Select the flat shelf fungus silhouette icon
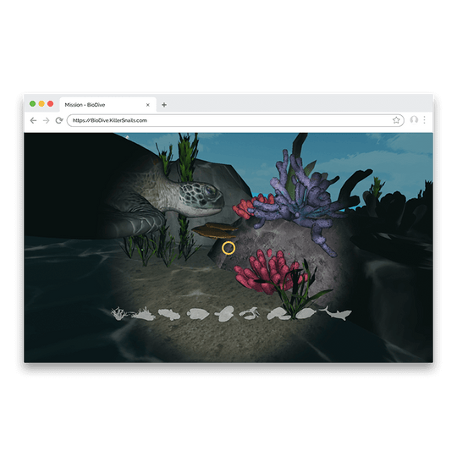Image resolution: width=457 pixels, height=457 pixels. click(x=278, y=314)
